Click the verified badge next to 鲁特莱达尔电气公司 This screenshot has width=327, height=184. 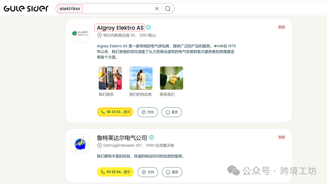pyautogui.click(x=151, y=137)
